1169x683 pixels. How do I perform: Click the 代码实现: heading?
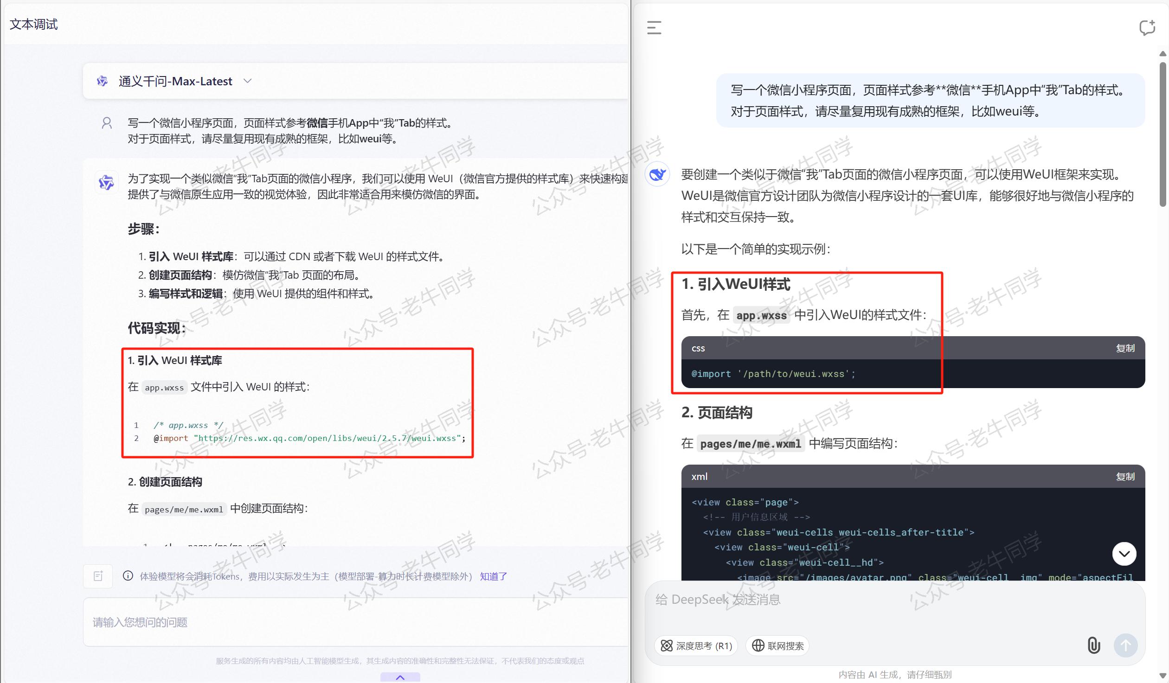tap(157, 328)
